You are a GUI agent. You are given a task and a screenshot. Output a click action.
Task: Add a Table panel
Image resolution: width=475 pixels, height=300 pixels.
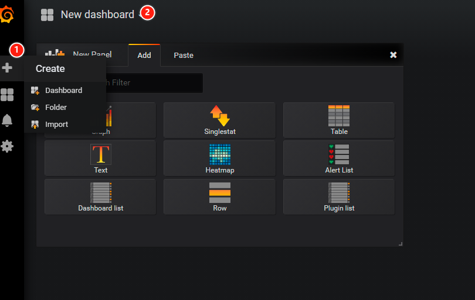[339, 120]
